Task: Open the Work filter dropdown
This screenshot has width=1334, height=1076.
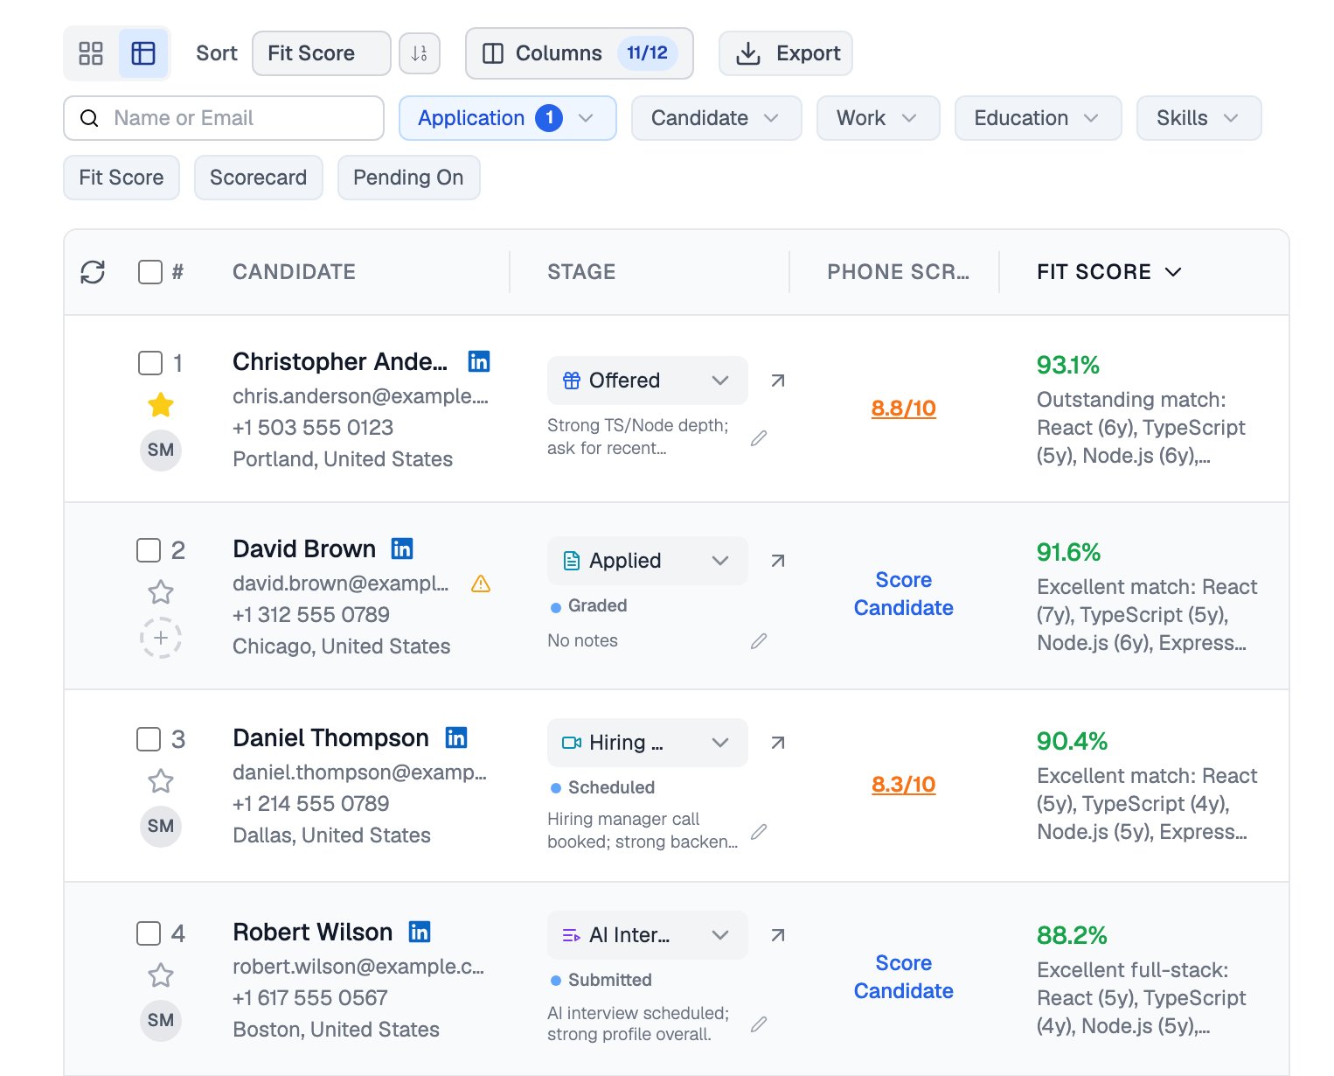Action: (878, 118)
